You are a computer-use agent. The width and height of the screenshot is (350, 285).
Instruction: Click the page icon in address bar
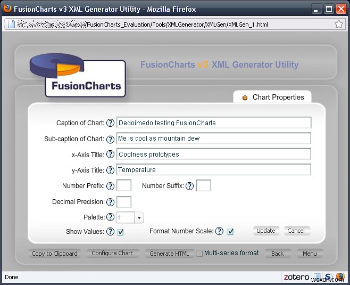pos(11,24)
